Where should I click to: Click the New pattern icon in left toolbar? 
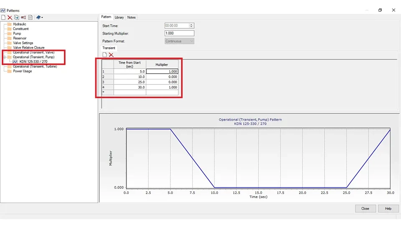click(x=3, y=17)
